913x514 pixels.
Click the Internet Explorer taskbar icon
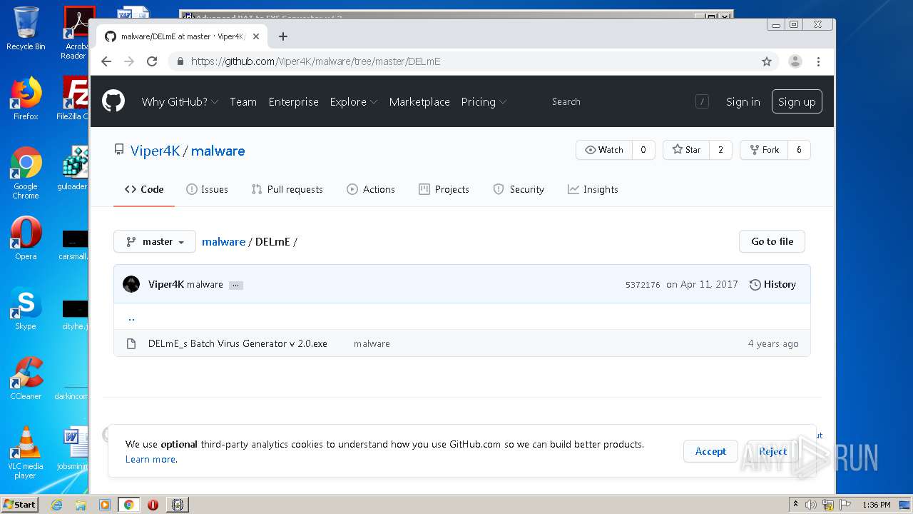click(x=56, y=505)
